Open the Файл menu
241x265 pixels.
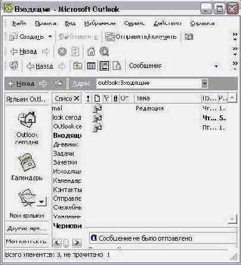pyautogui.click(x=19, y=23)
